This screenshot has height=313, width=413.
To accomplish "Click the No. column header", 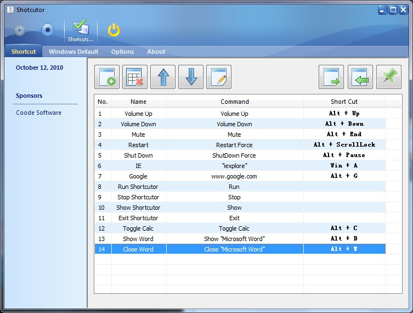I will (103, 102).
